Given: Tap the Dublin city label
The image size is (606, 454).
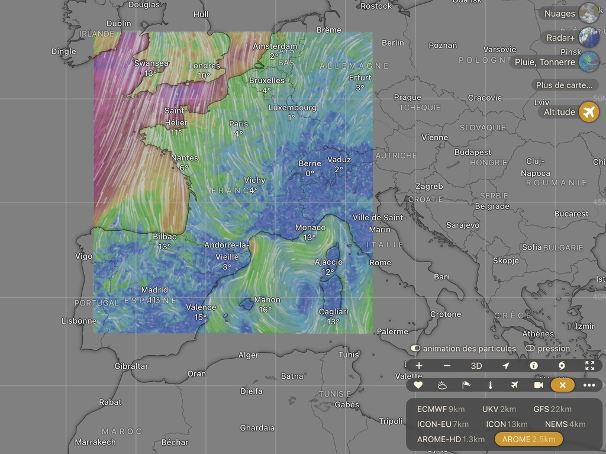Looking at the screenshot, I should point(118,23).
